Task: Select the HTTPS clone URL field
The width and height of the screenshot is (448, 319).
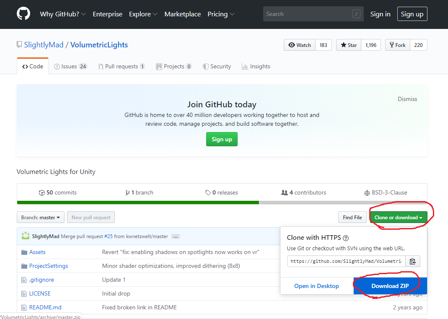Action: (x=346, y=261)
